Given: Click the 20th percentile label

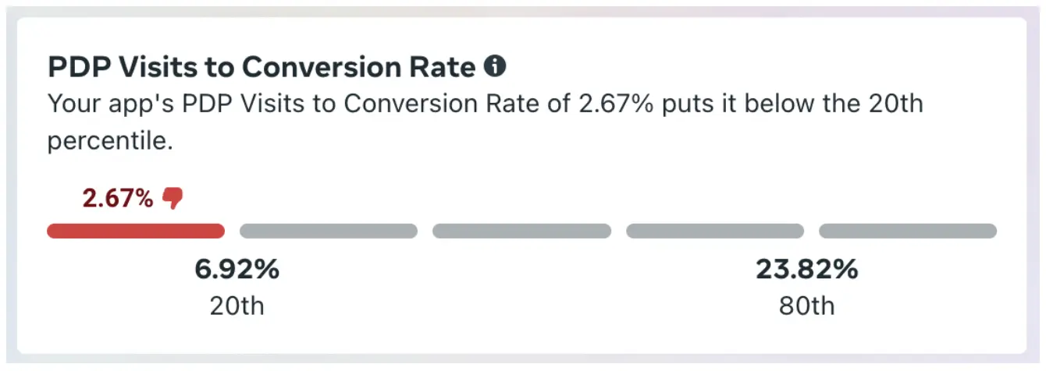Looking at the screenshot, I should point(237,306).
